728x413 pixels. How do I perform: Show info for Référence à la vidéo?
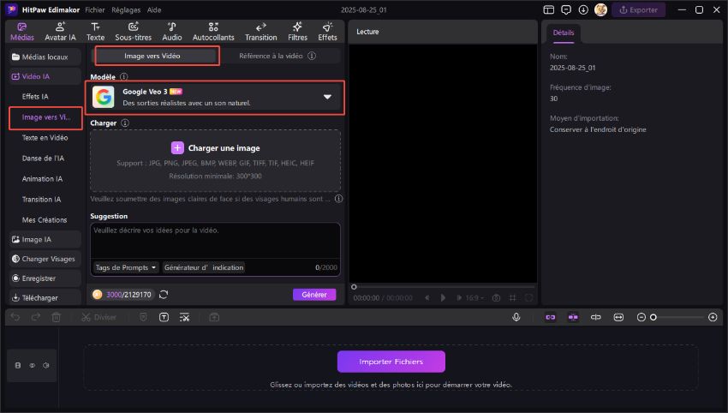pos(312,56)
